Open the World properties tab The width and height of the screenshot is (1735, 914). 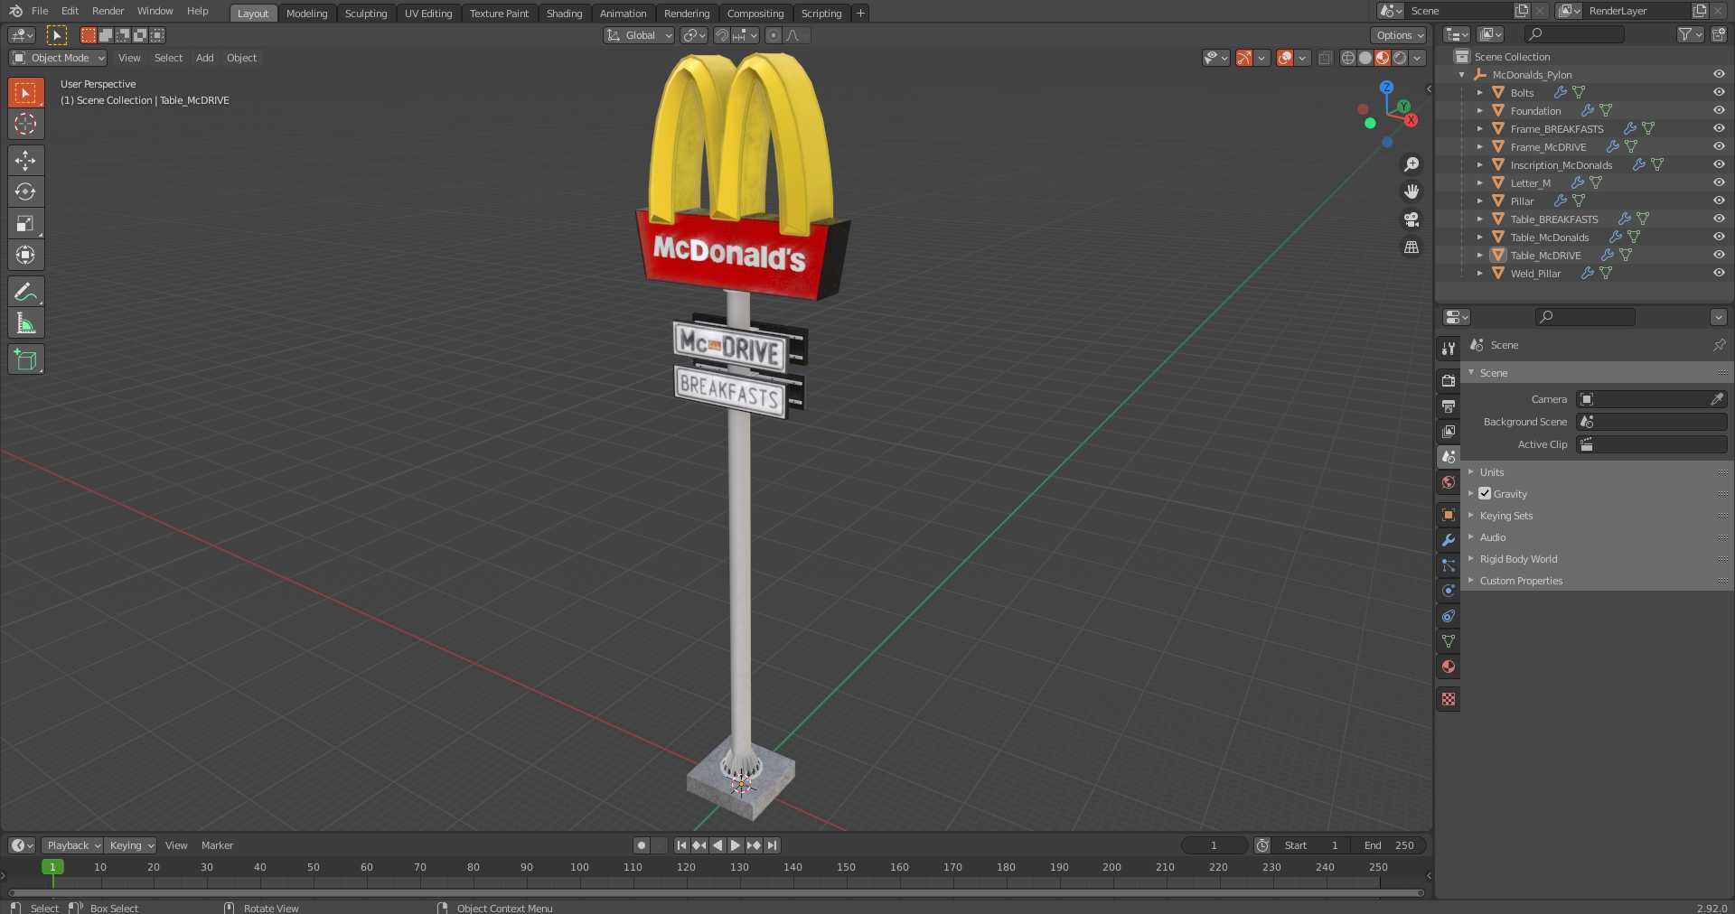tap(1449, 482)
